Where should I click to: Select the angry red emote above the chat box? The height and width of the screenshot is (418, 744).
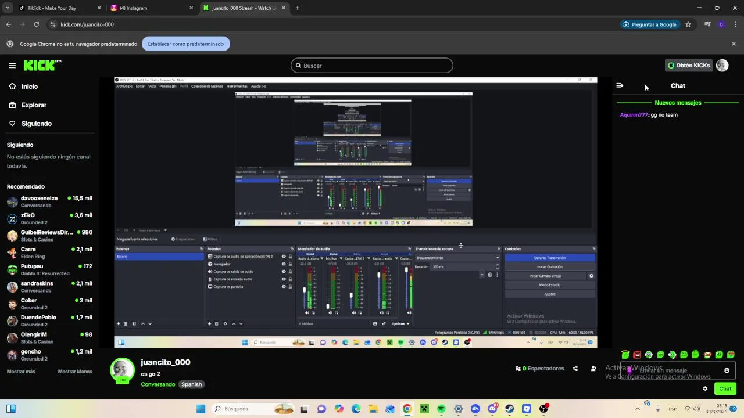(x=637, y=355)
